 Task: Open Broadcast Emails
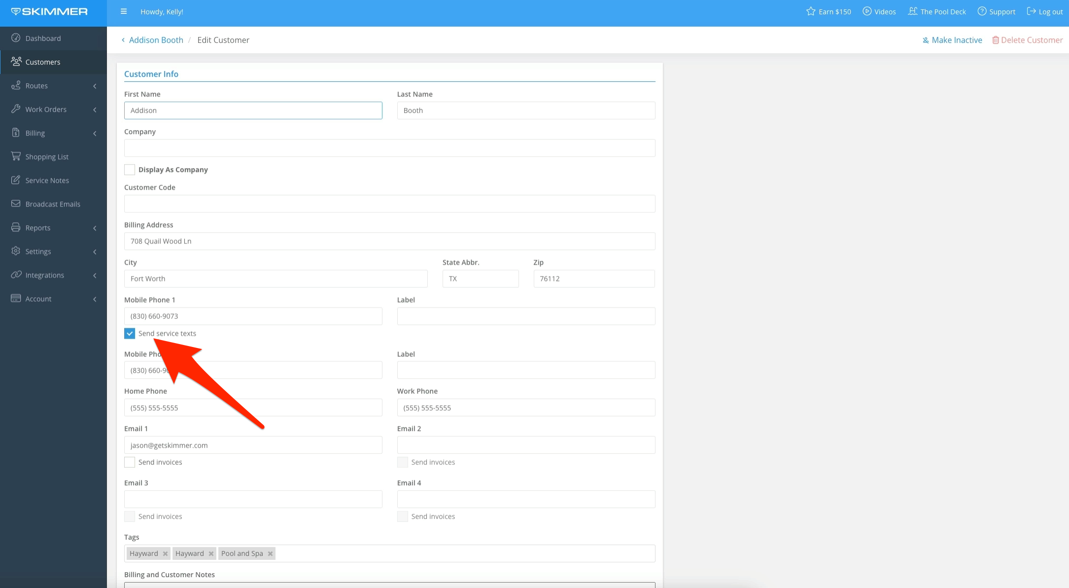coord(52,204)
